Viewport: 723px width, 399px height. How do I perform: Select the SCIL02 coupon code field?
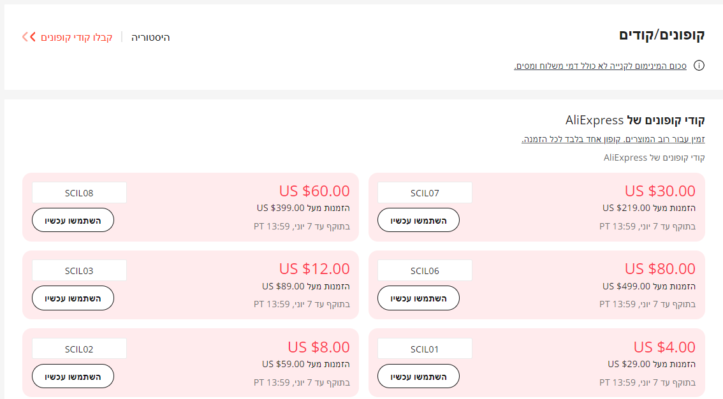(79, 349)
